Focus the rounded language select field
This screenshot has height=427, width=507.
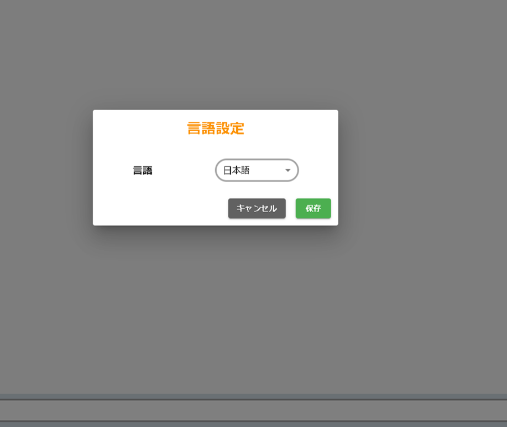pyautogui.click(x=257, y=170)
